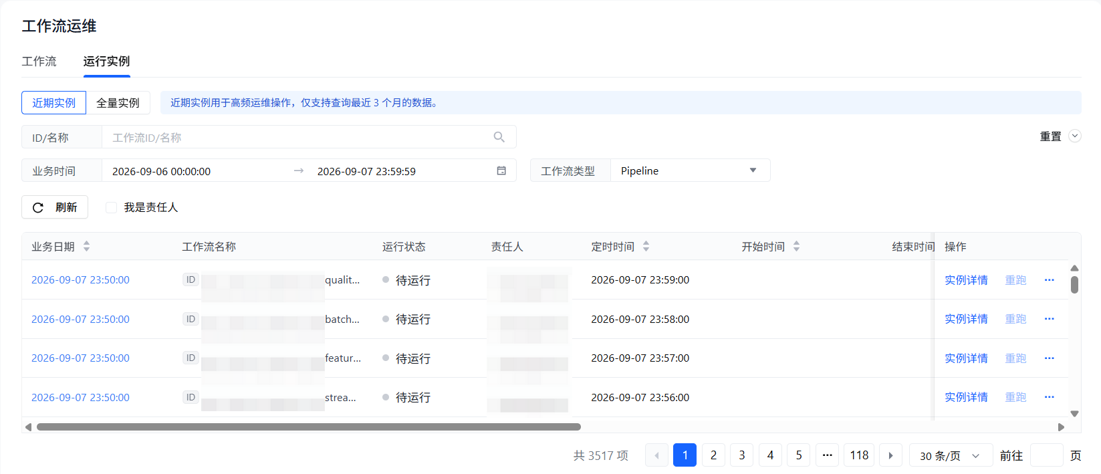Go to next page arrow in pagination

(x=890, y=455)
